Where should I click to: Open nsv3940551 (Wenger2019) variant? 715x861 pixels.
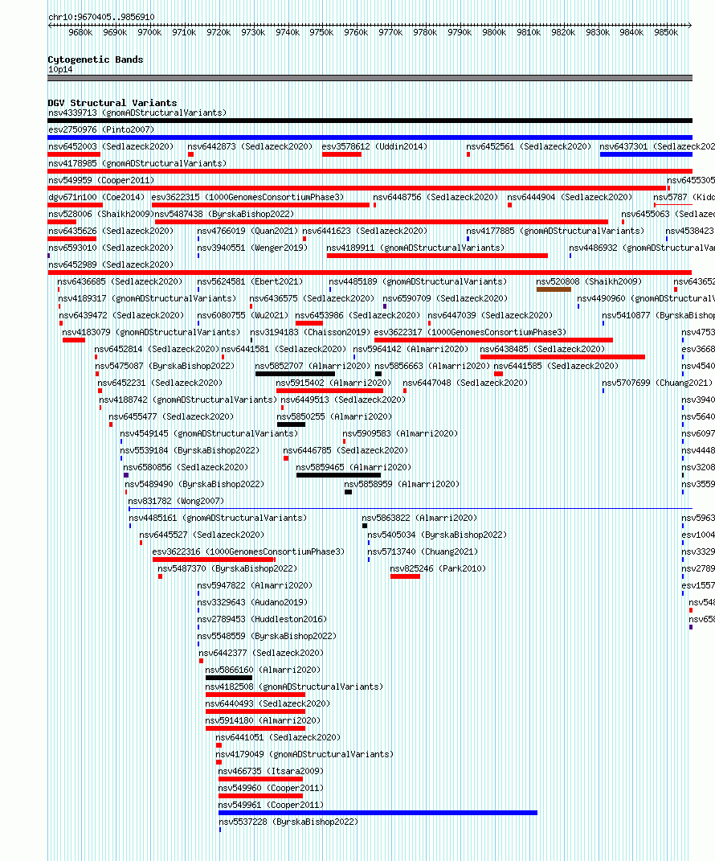tap(252, 248)
